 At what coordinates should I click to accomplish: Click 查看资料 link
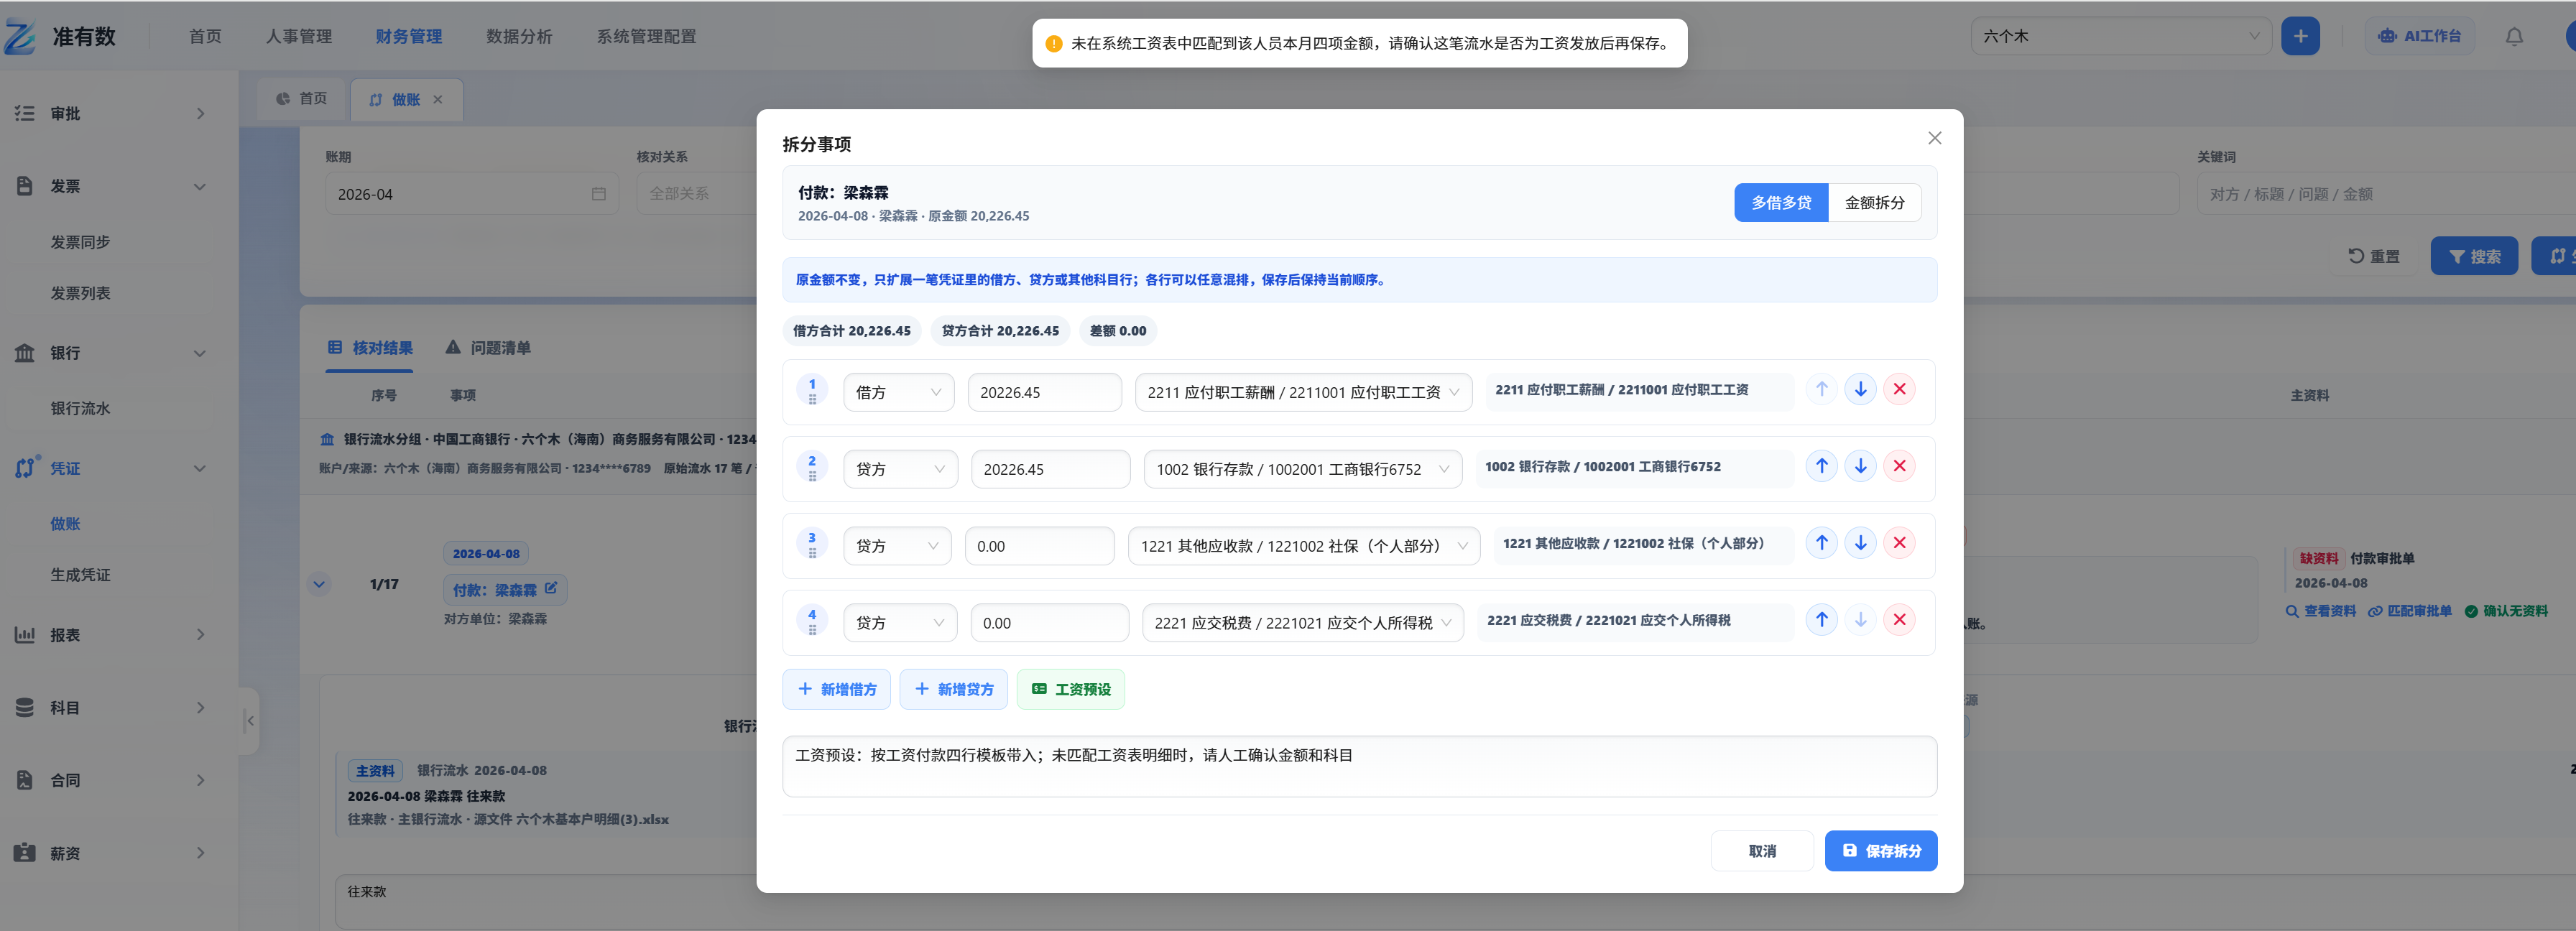2320,611
